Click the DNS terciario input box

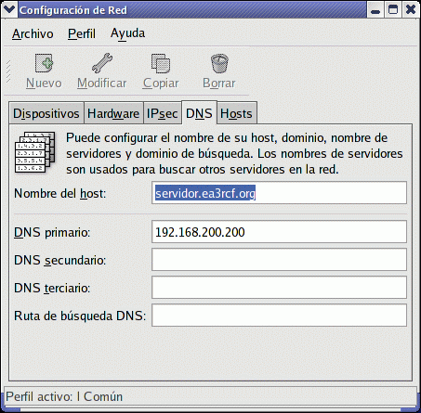(x=279, y=287)
